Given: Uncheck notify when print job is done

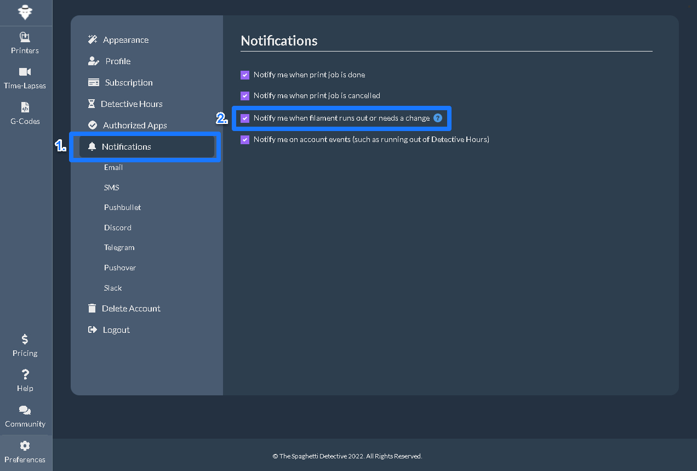Looking at the screenshot, I should pyautogui.click(x=245, y=75).
